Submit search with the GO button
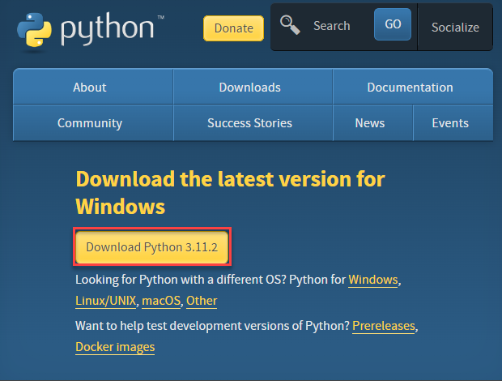This screenshot has width=502, height=381. [393, 24]
